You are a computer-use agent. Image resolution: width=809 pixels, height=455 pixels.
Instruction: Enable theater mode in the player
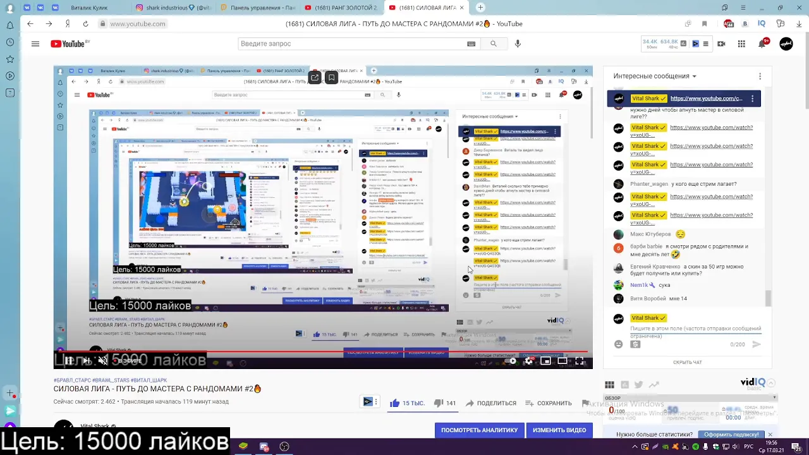click(563, 361)
